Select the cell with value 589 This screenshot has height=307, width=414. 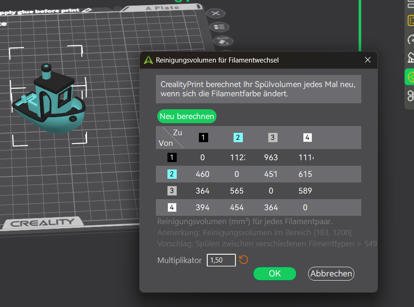(x=305, y=191)
